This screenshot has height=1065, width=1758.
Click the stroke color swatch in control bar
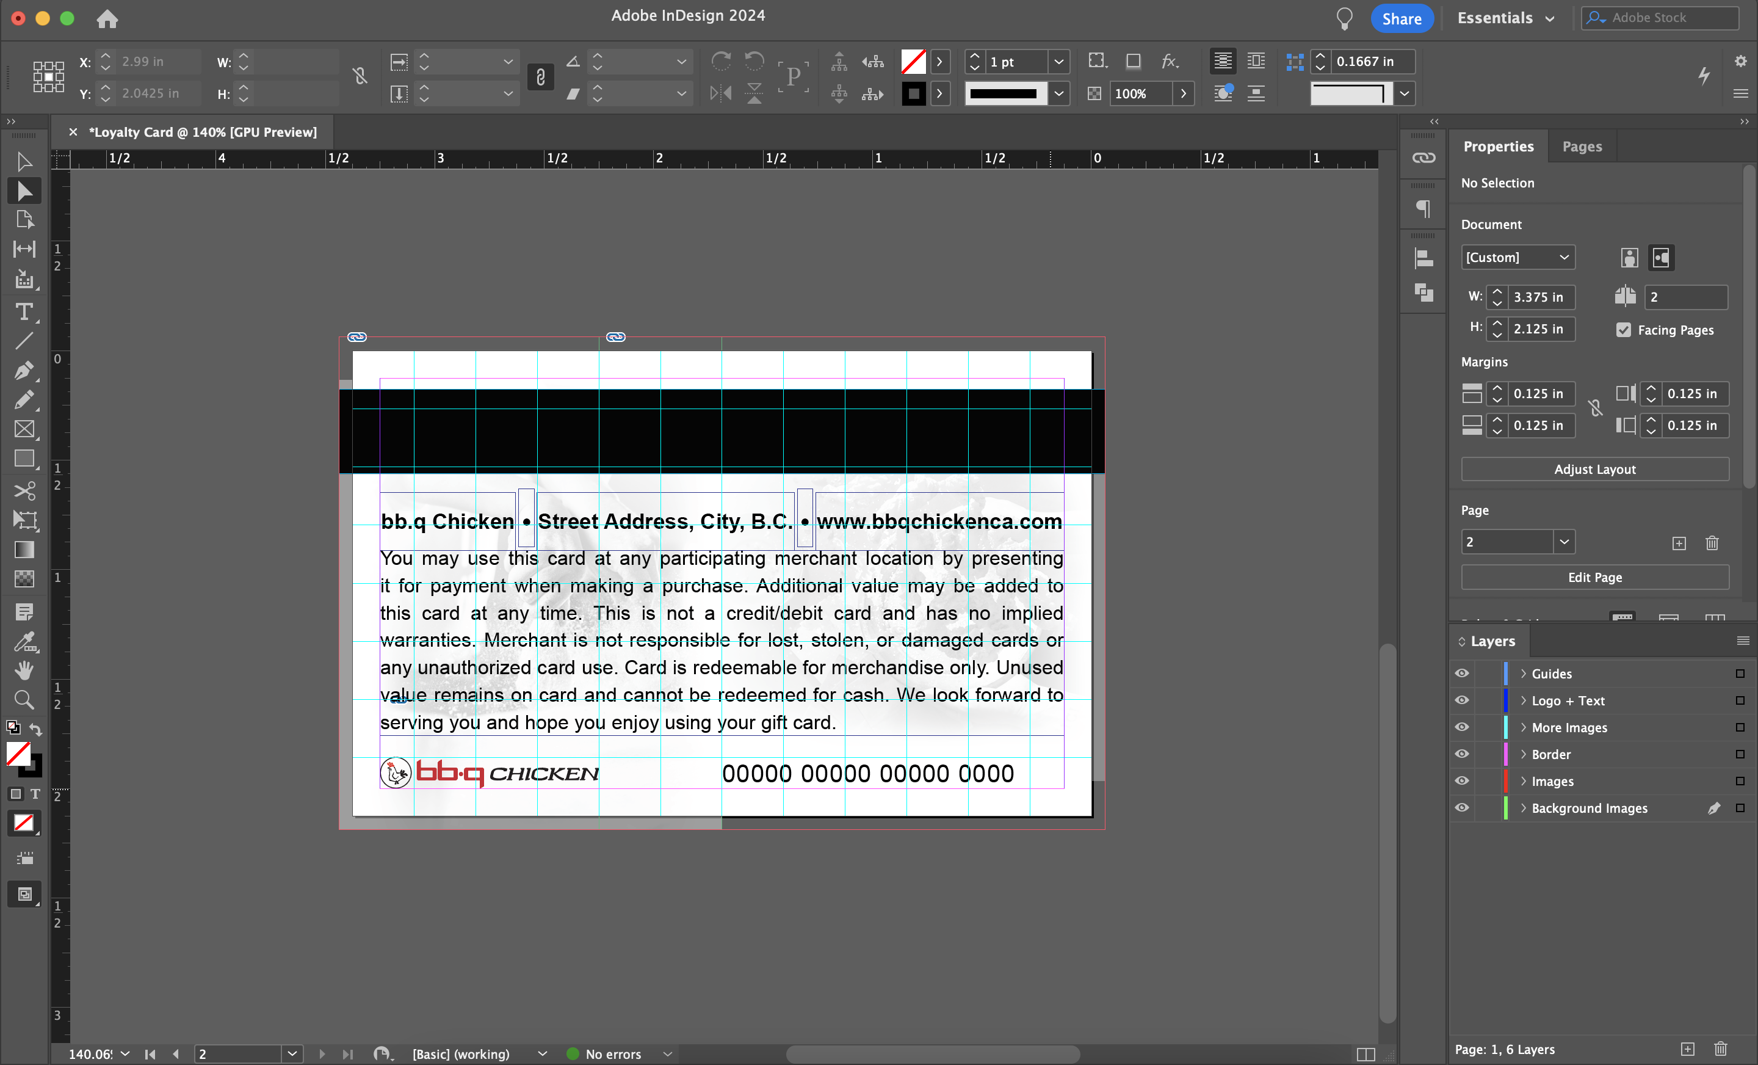click(913, 93)
